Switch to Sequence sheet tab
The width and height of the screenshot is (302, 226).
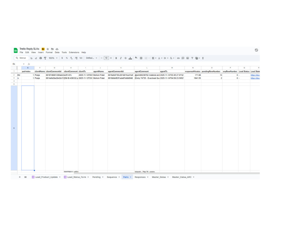pyautogui.click(x=112, y=177)
